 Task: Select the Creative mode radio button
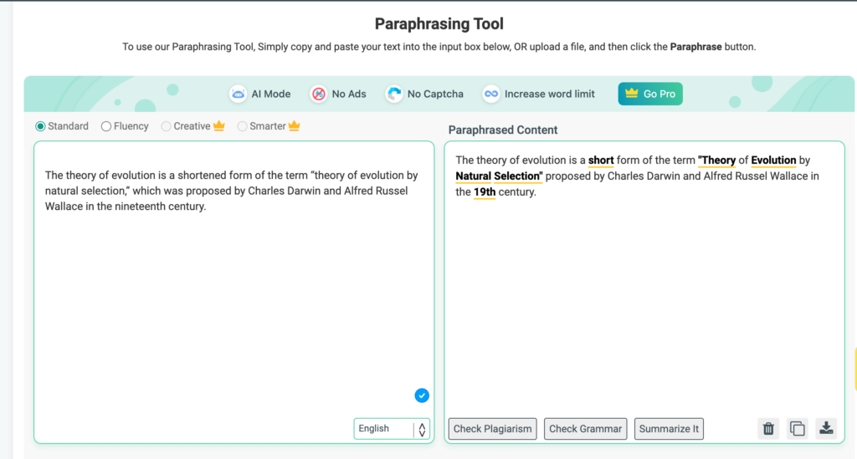(x=167, y=126)
